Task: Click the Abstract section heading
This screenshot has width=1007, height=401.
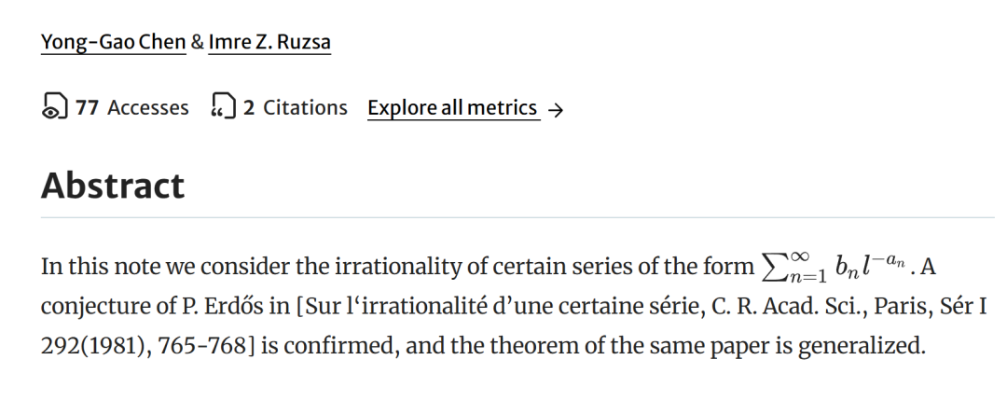Action: pyautogui.click(x=113, y=186)
